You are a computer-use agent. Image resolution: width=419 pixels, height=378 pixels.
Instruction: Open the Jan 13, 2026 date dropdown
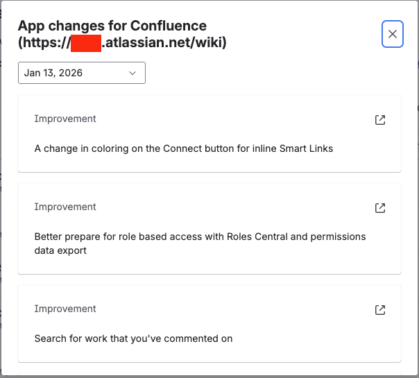(x=81, y=73)
